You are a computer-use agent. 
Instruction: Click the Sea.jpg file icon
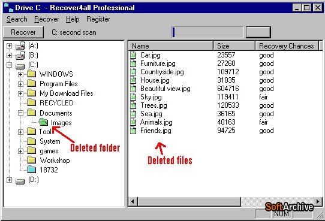pos(133,114)
